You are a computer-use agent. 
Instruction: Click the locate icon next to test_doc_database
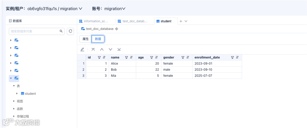click(x=117, y=29)
